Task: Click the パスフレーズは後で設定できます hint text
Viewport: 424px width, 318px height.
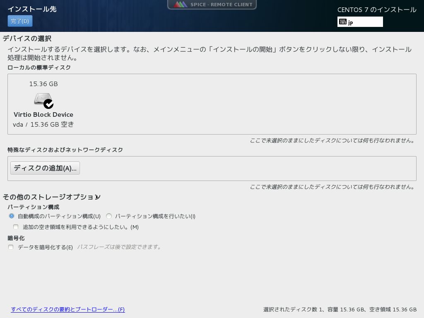Action: [119, 247]
